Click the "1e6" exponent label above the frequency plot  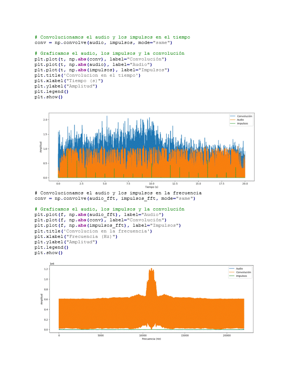[52, 264]
